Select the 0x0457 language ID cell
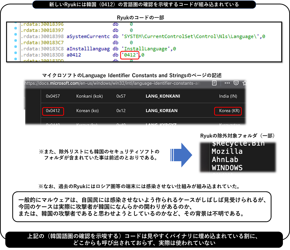The image size is (290, 250). [53, 96]
